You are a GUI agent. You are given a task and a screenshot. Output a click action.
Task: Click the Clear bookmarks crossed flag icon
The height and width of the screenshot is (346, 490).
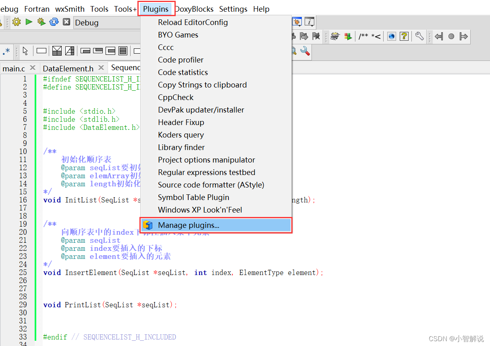click(316, 36)
